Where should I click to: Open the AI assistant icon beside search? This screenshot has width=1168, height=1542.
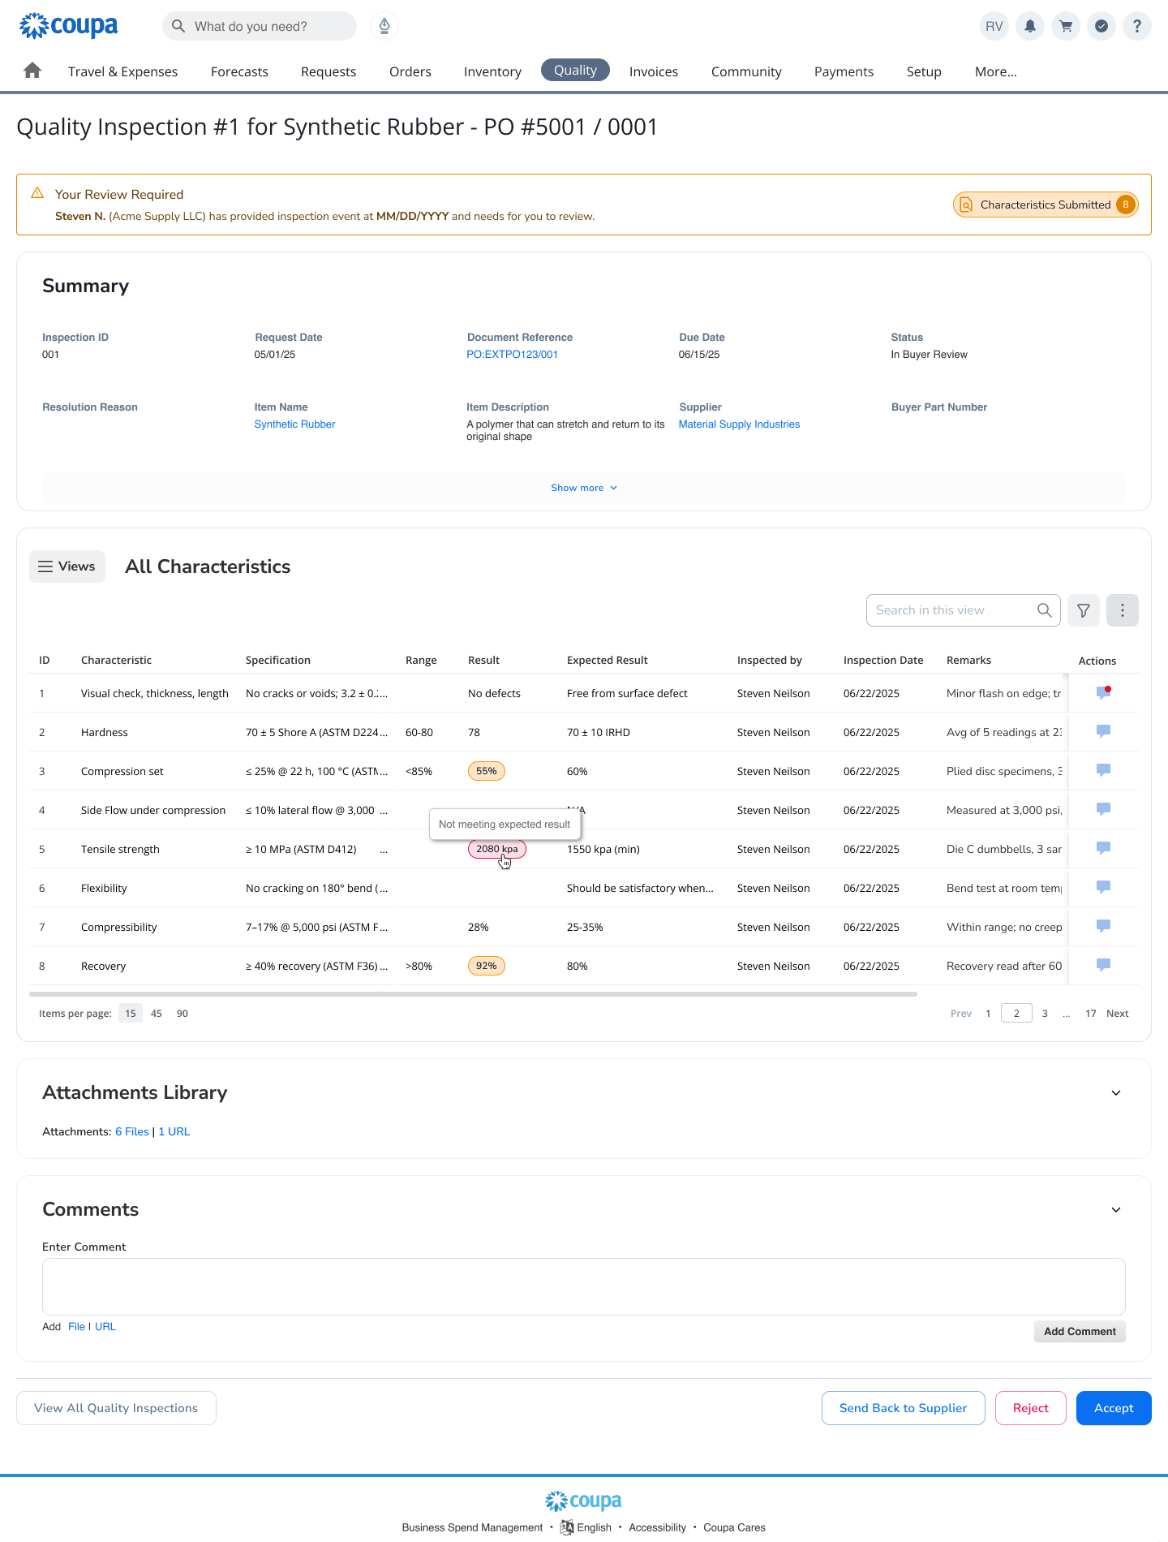(x=384, y=26)
